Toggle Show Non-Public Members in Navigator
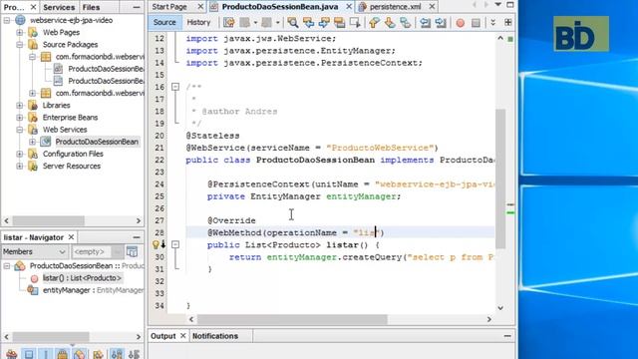This screenshot has width=638, height=359. click(63, 354)
